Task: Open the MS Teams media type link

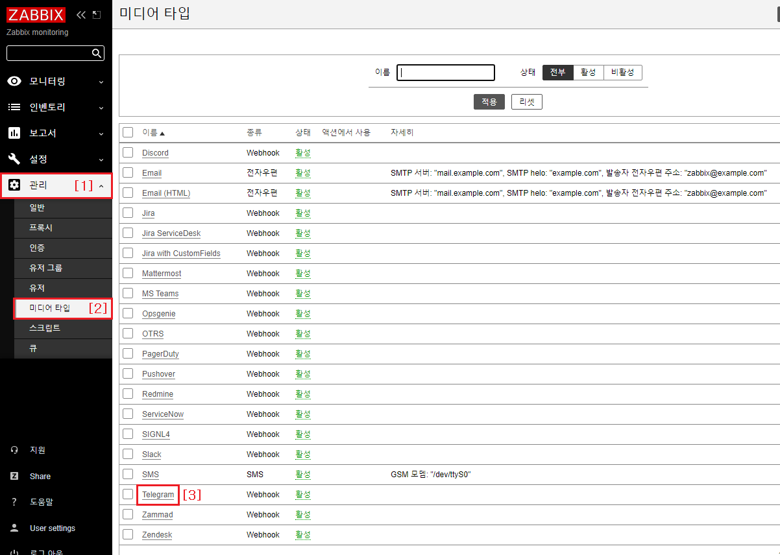Action: tap(160, 294)
